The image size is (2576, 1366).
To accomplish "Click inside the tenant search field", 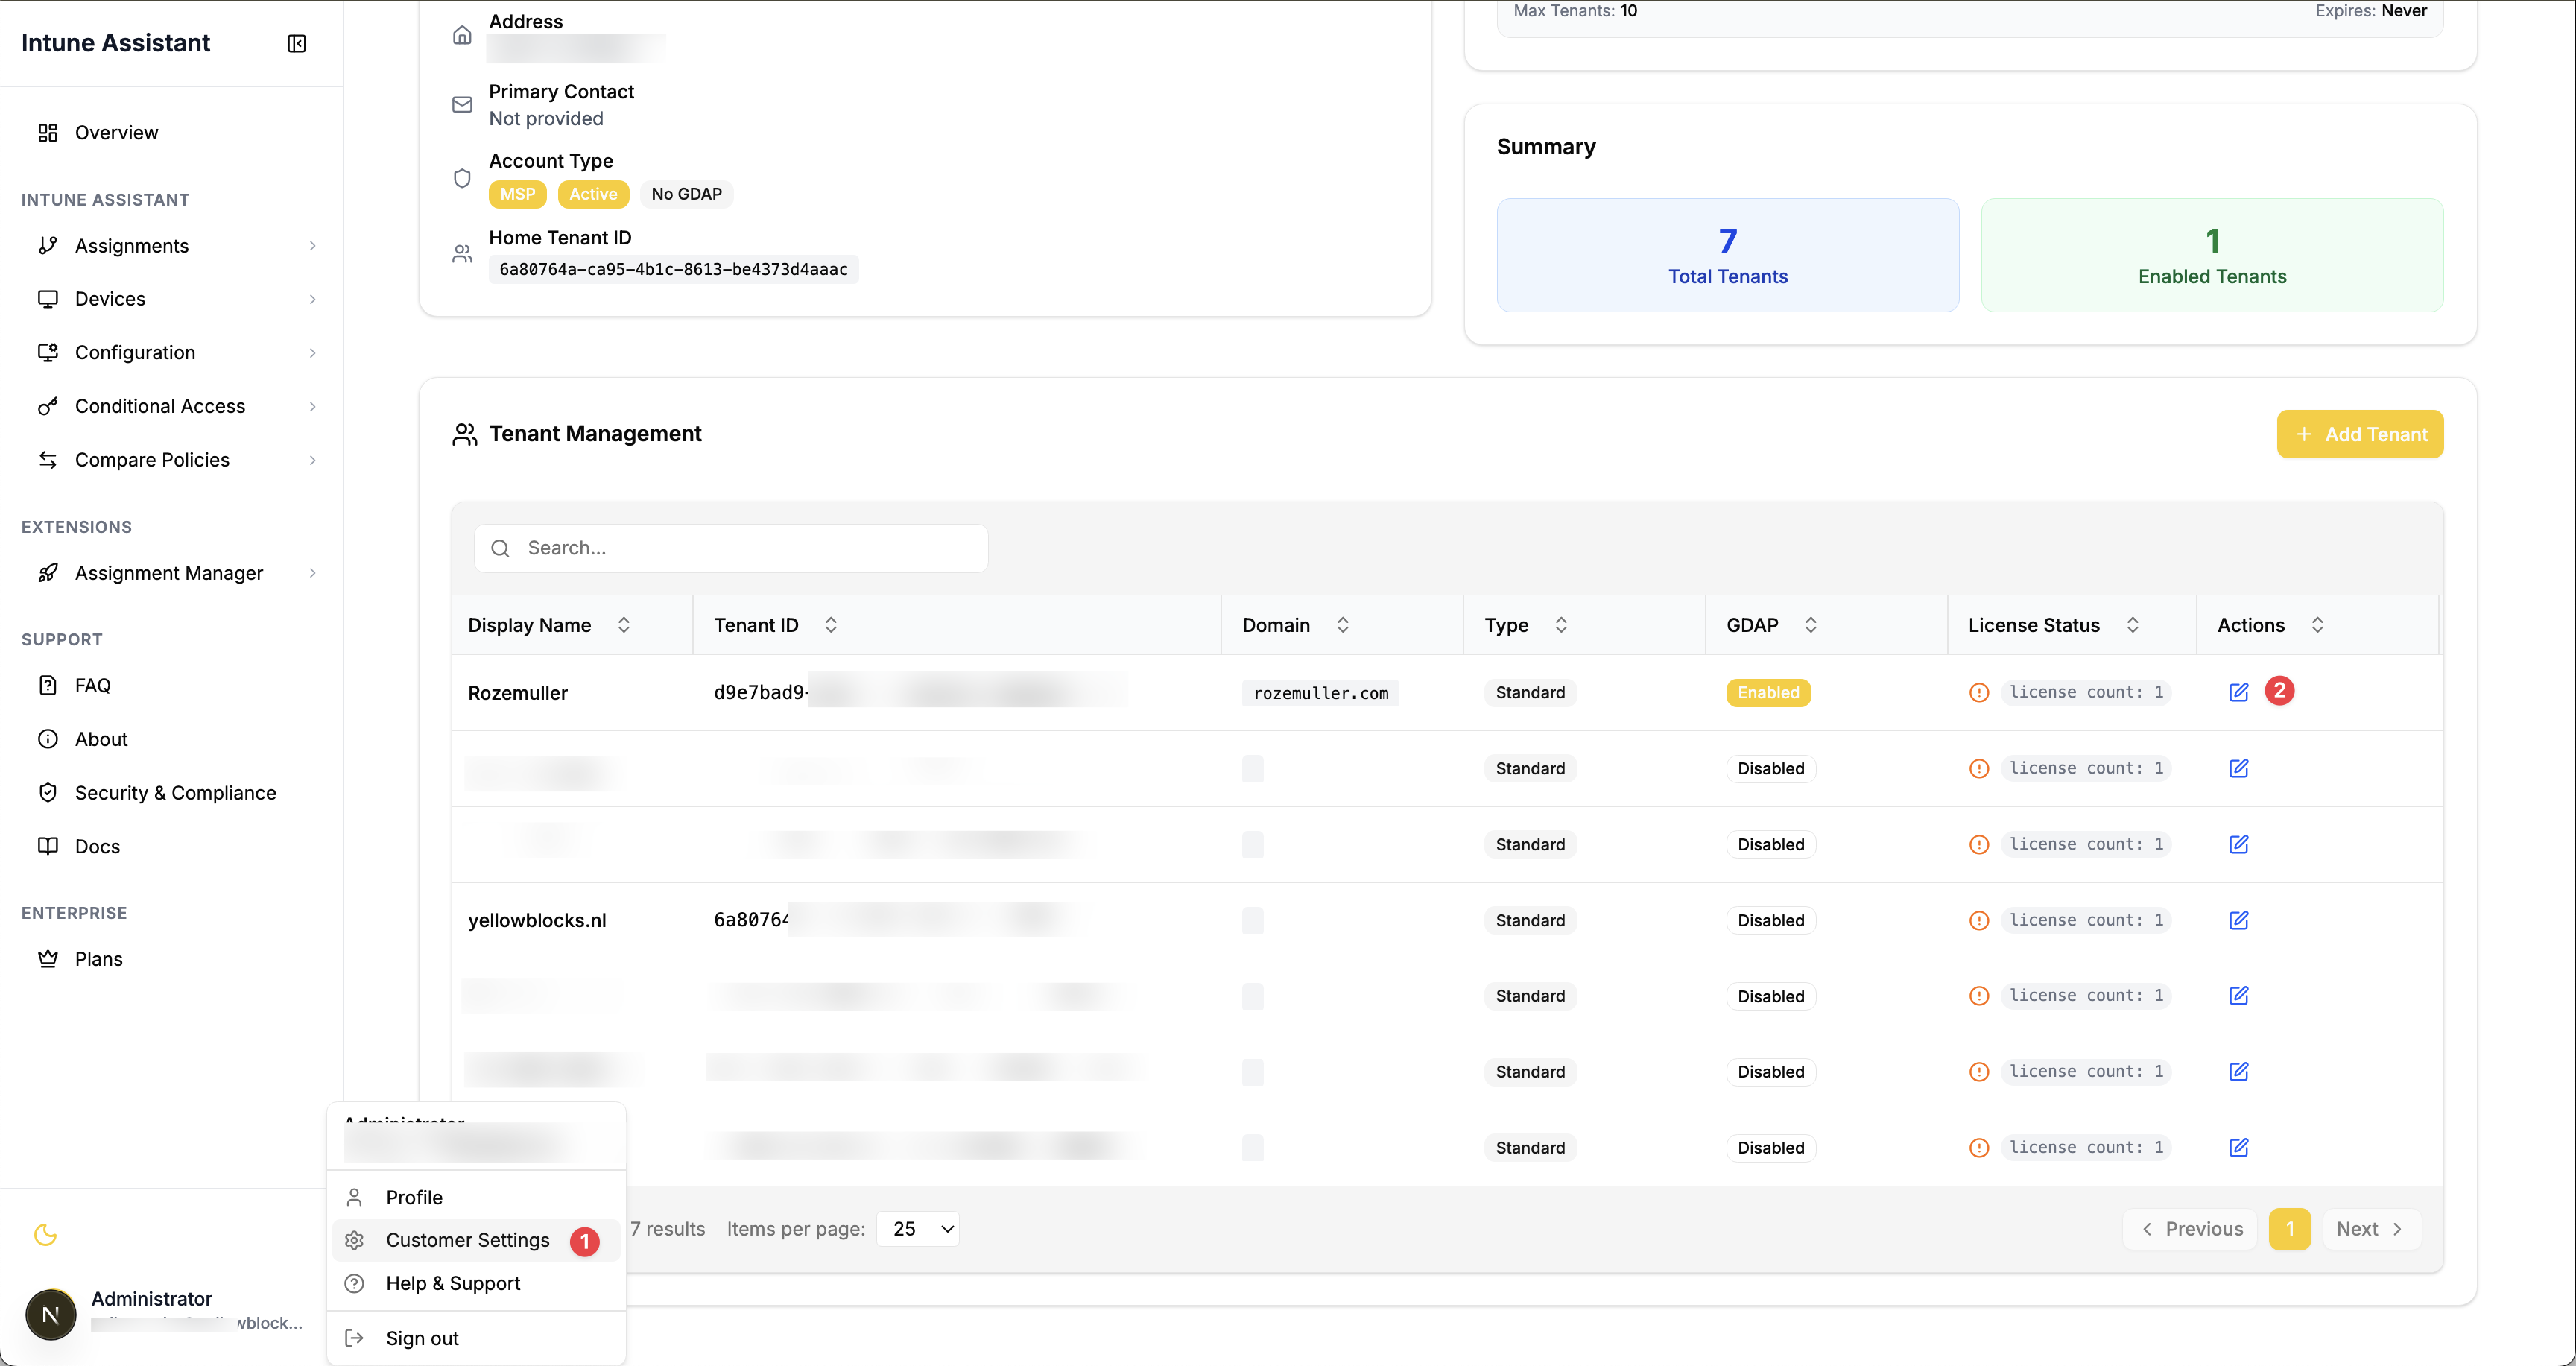I will 730,548.
